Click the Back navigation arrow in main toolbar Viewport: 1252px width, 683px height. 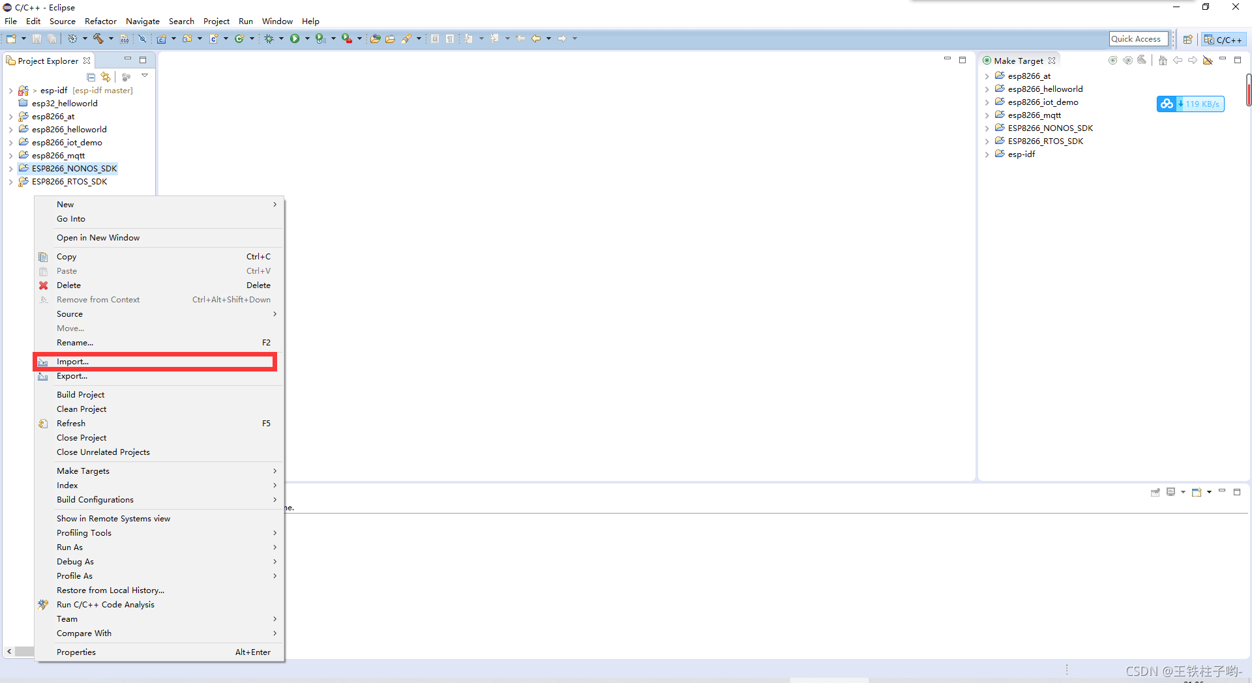tap(536, 39)
